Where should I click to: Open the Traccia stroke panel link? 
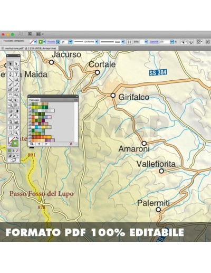[x=51, y=42]
